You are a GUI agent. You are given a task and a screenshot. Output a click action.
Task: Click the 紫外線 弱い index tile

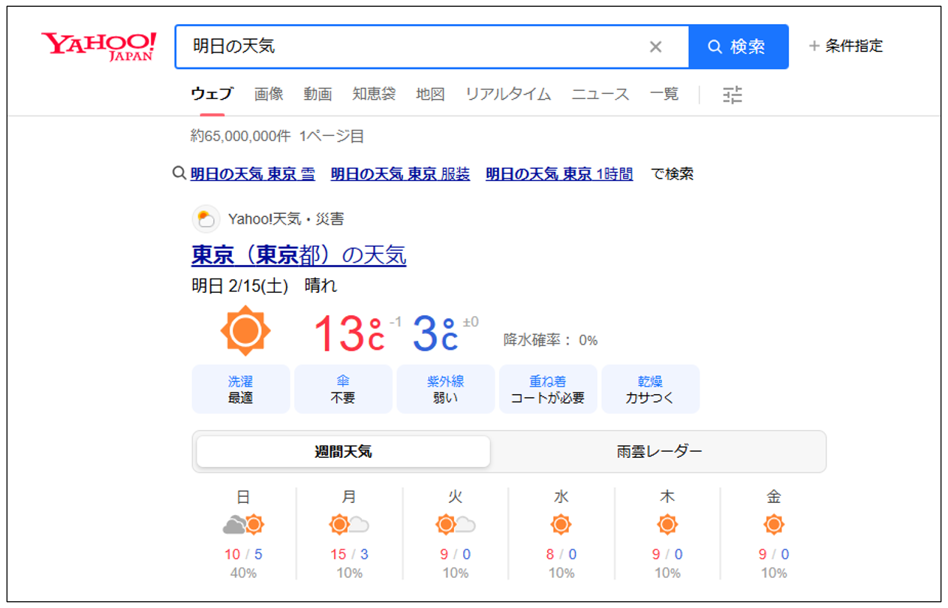(446, 389)
